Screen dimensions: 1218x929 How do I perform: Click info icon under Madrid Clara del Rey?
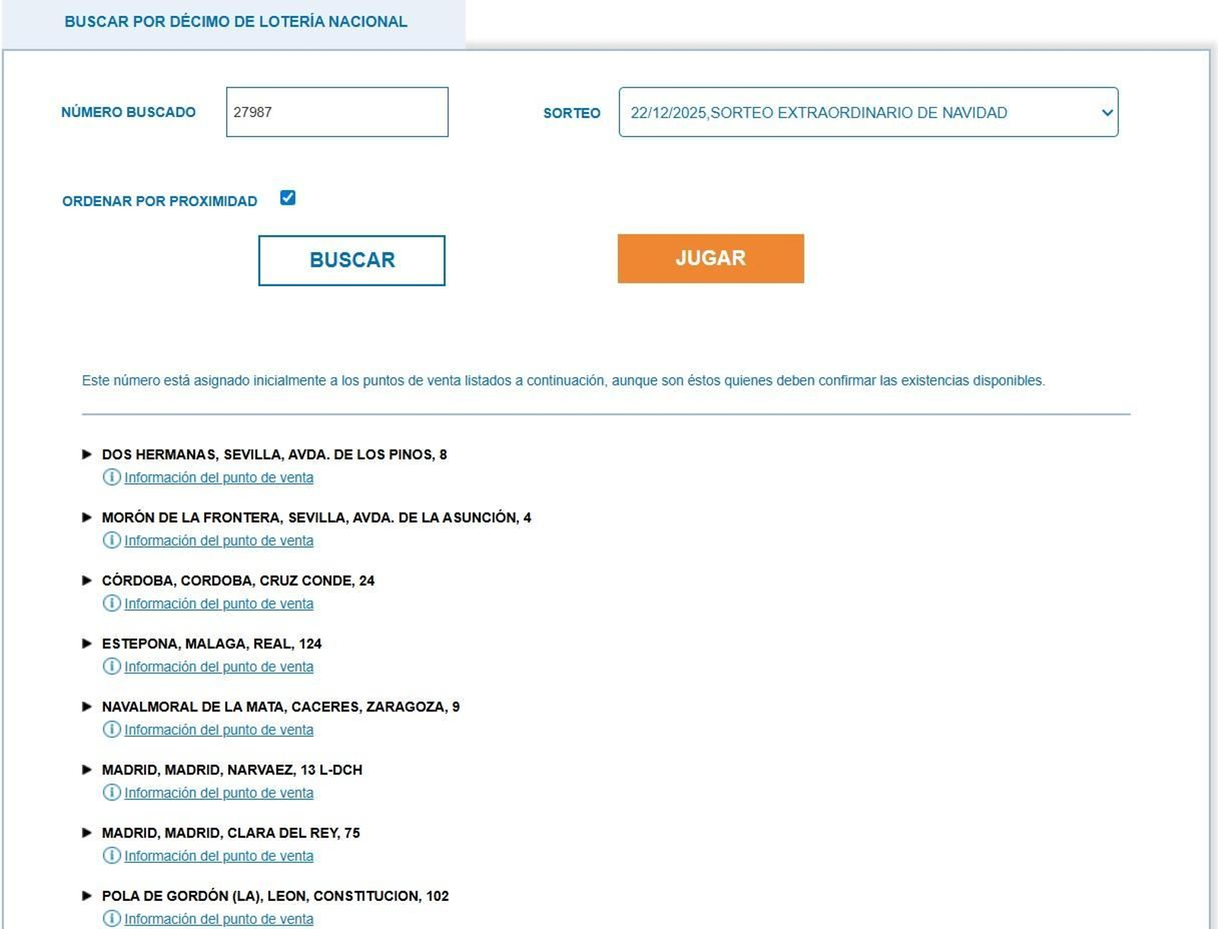click(111, 856)
